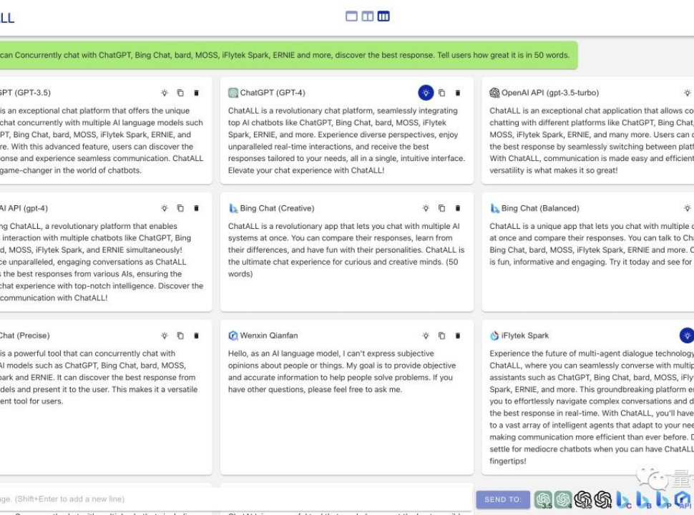Copy the ChatGPT (GPT-3.5) response
The height and width of the screenshot is (515, 694).
(180, 93)
